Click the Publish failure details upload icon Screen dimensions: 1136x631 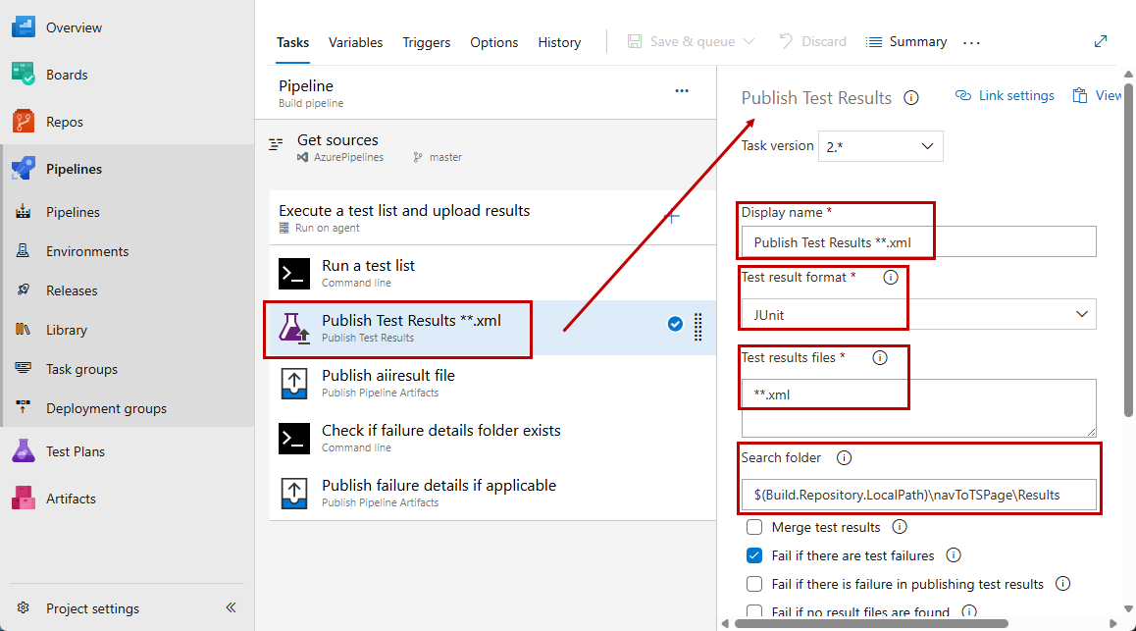click(294, 494)
